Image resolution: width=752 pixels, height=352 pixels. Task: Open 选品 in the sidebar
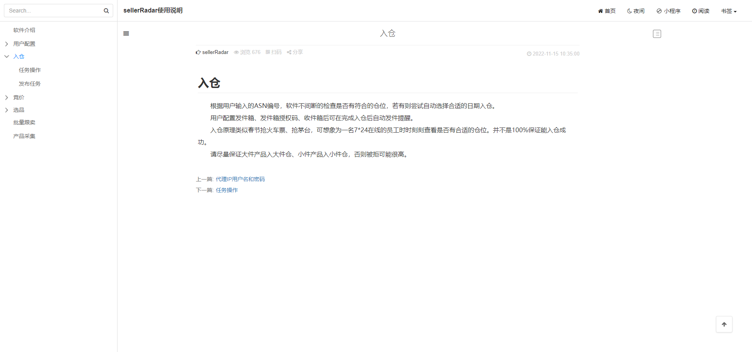point(19,110)
